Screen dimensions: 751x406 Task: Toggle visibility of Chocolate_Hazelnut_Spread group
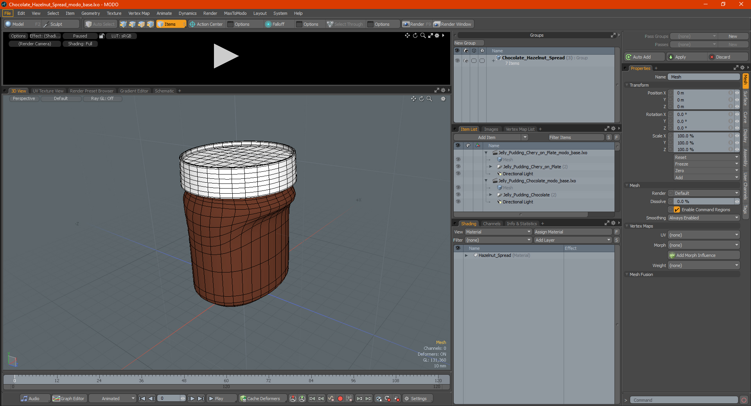coord(457,61)
